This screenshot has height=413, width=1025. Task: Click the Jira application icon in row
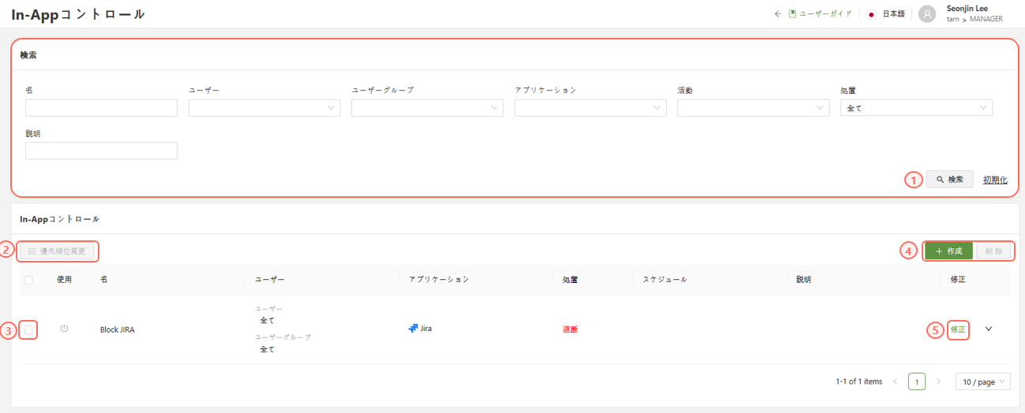[x=413, y=329]
